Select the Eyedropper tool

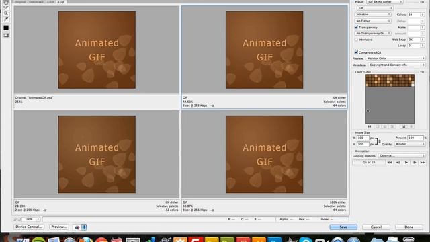[6, 19]
